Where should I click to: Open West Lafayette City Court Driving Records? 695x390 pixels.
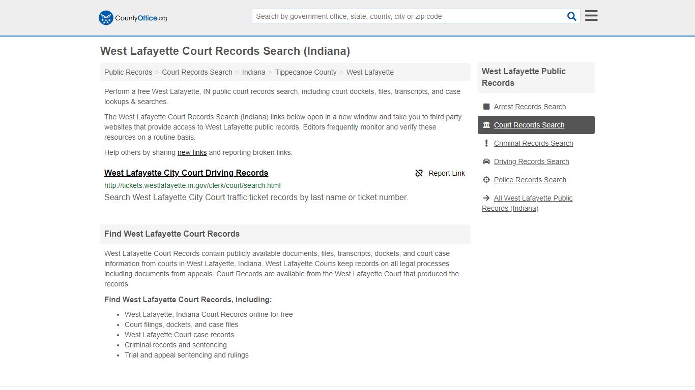point(186,173)
